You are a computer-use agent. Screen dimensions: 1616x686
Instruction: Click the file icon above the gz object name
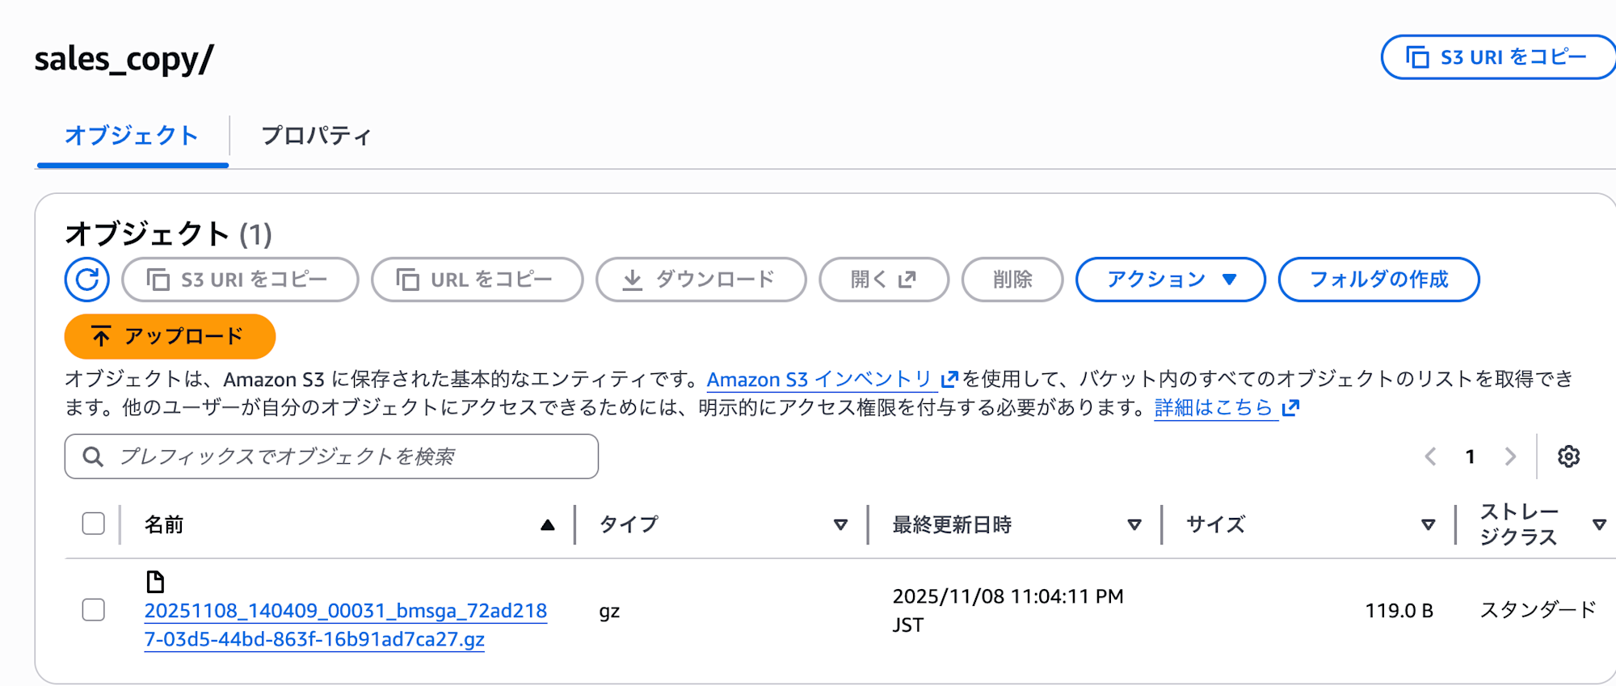(156, 582)
